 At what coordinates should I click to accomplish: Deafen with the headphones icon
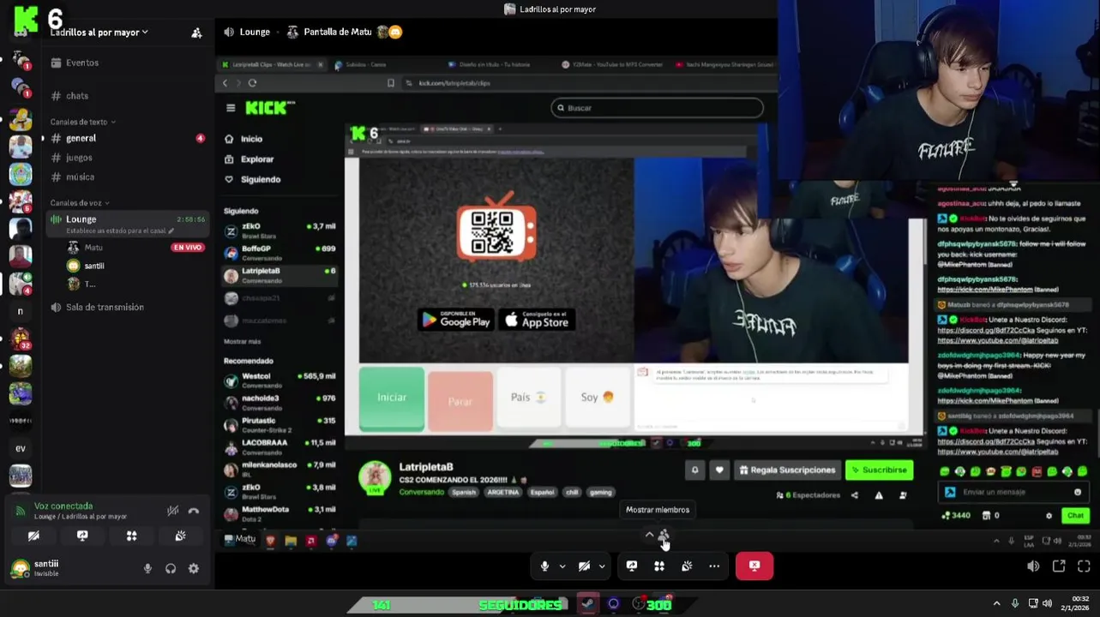pyautogui.click(x=171, y=568)
